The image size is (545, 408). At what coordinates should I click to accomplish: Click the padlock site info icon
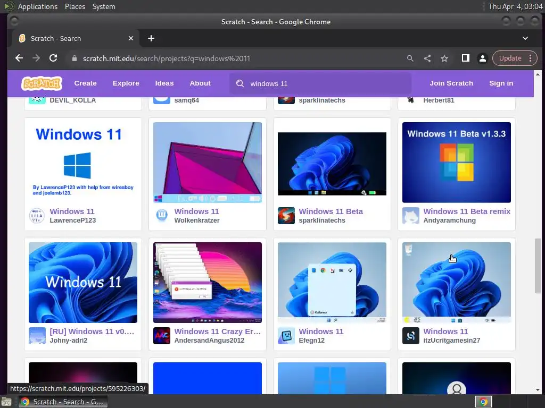74,58
